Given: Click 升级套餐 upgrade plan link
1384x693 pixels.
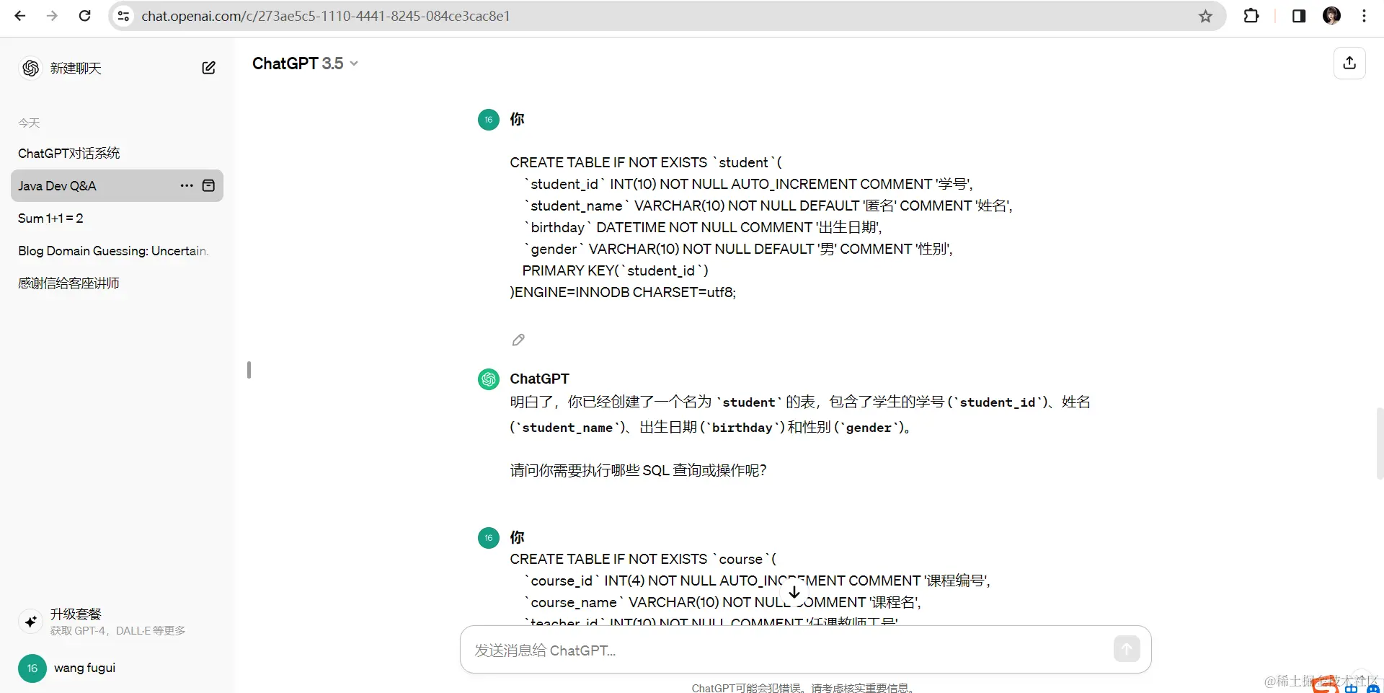Looking at the screenshot, I should 76,614.
